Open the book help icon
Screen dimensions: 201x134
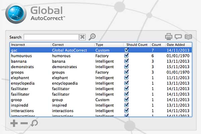point(188,37)
